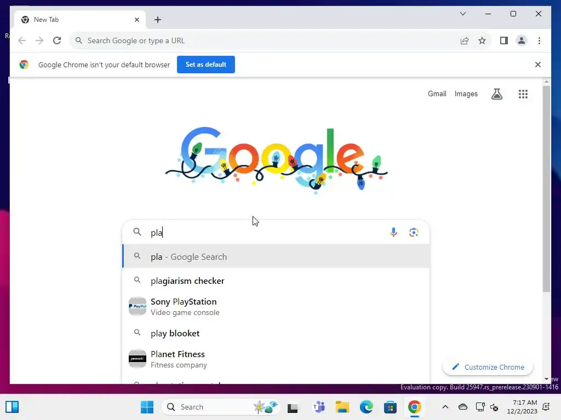The height and width of the screenshot is (420, 561).
Task: Search by image with Google Lens icon
Action: click(414, 232)
